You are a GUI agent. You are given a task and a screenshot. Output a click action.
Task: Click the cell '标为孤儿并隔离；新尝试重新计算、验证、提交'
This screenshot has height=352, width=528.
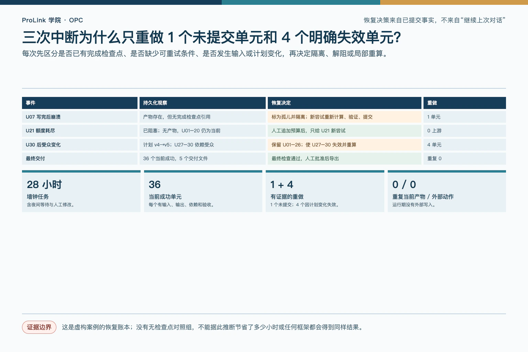point(344,117)
